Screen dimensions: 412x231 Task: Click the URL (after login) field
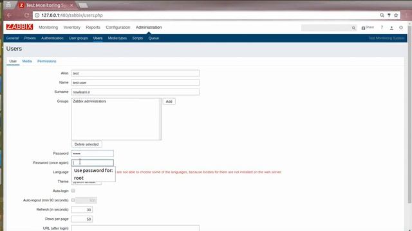(135, 228)
